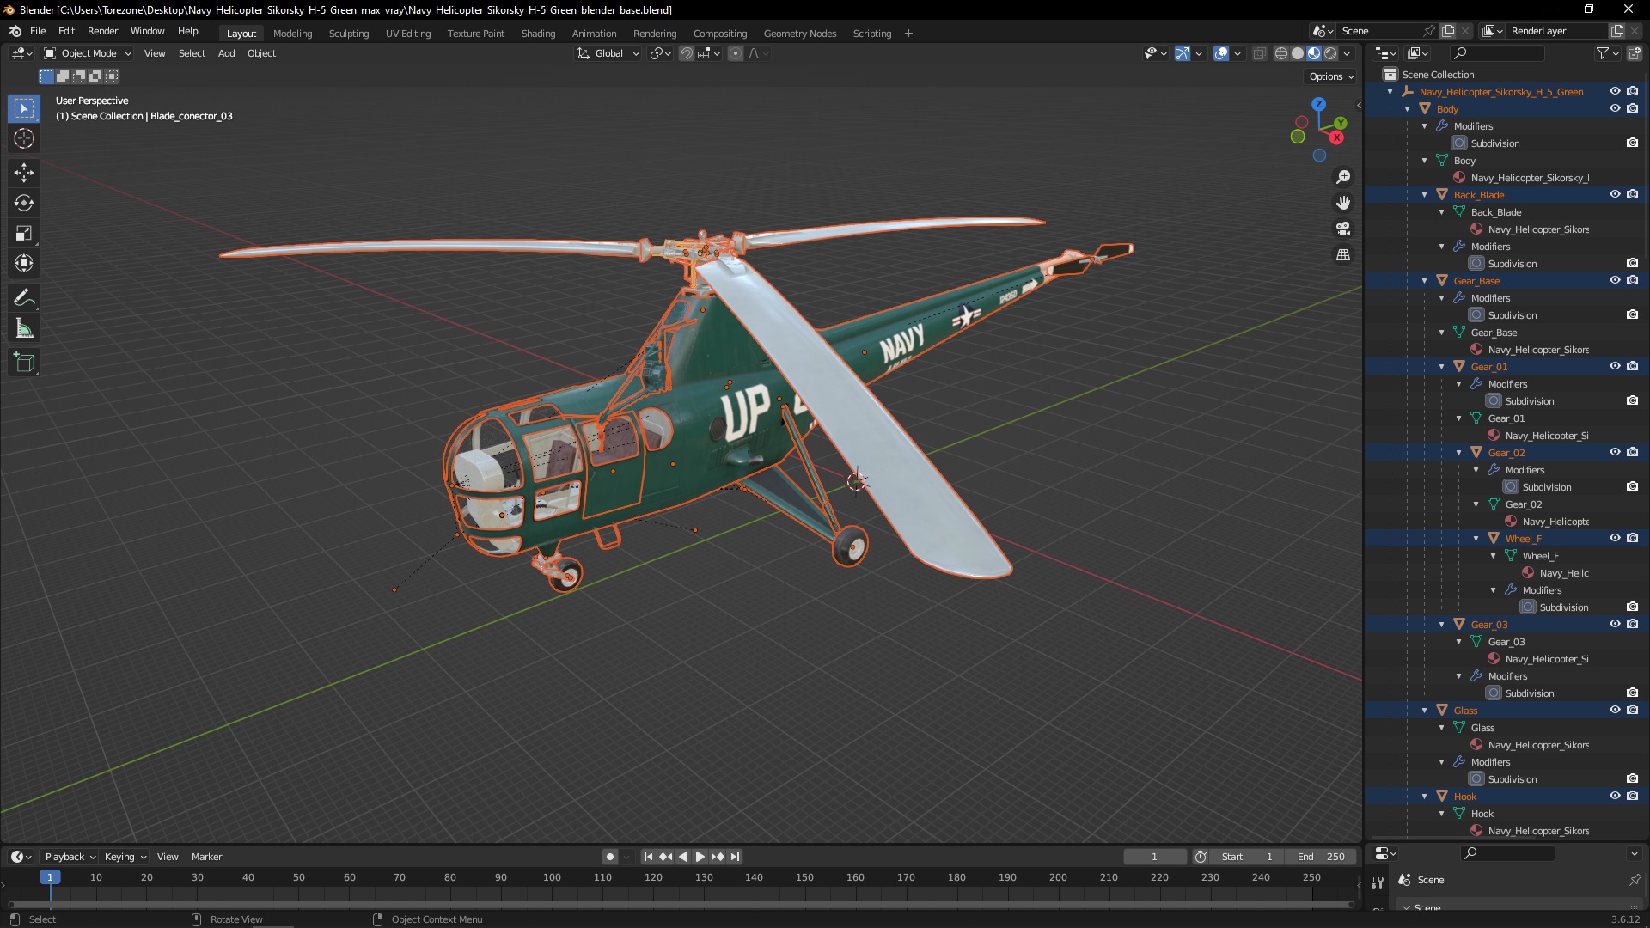Toggle snapping magnet
This screenshot has height=928, width=1650.
click(686, 53)
